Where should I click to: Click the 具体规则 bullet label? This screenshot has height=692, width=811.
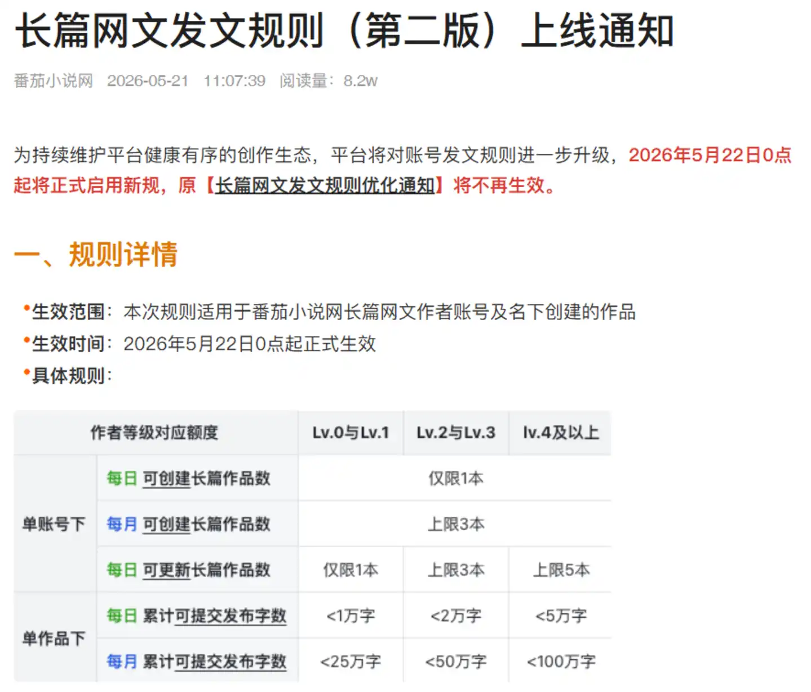coord(68,376)
